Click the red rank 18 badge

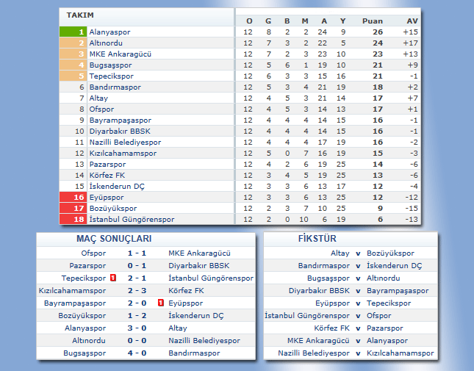[73, 219]
